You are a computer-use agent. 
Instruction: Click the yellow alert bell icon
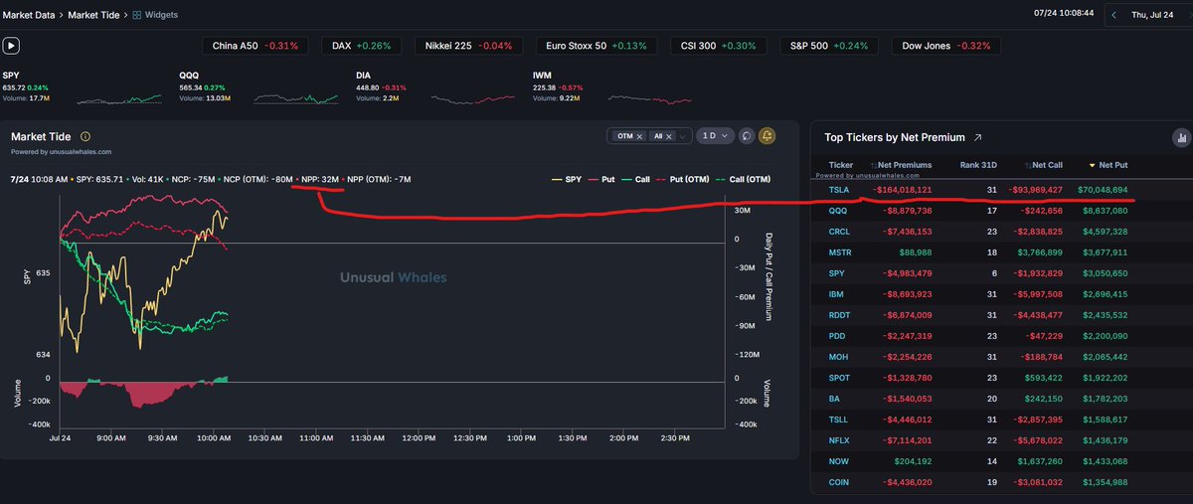[767, 136]
